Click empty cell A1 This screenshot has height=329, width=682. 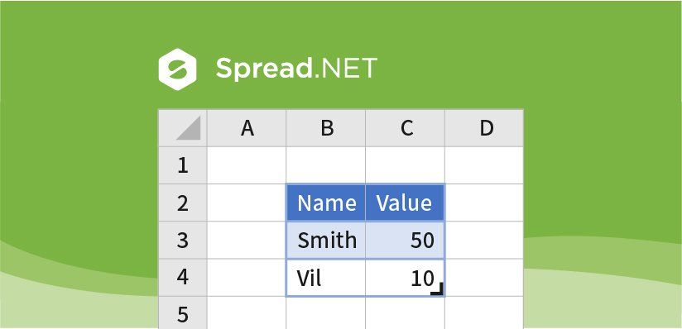[247, 165]
